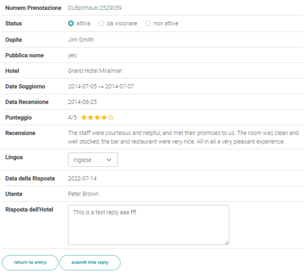Click the first filled rating star

[x=84, y=118]
